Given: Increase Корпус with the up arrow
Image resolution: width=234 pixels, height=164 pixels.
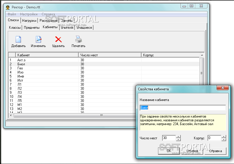Looking at the screenshot, I should (x=224, y=136).
